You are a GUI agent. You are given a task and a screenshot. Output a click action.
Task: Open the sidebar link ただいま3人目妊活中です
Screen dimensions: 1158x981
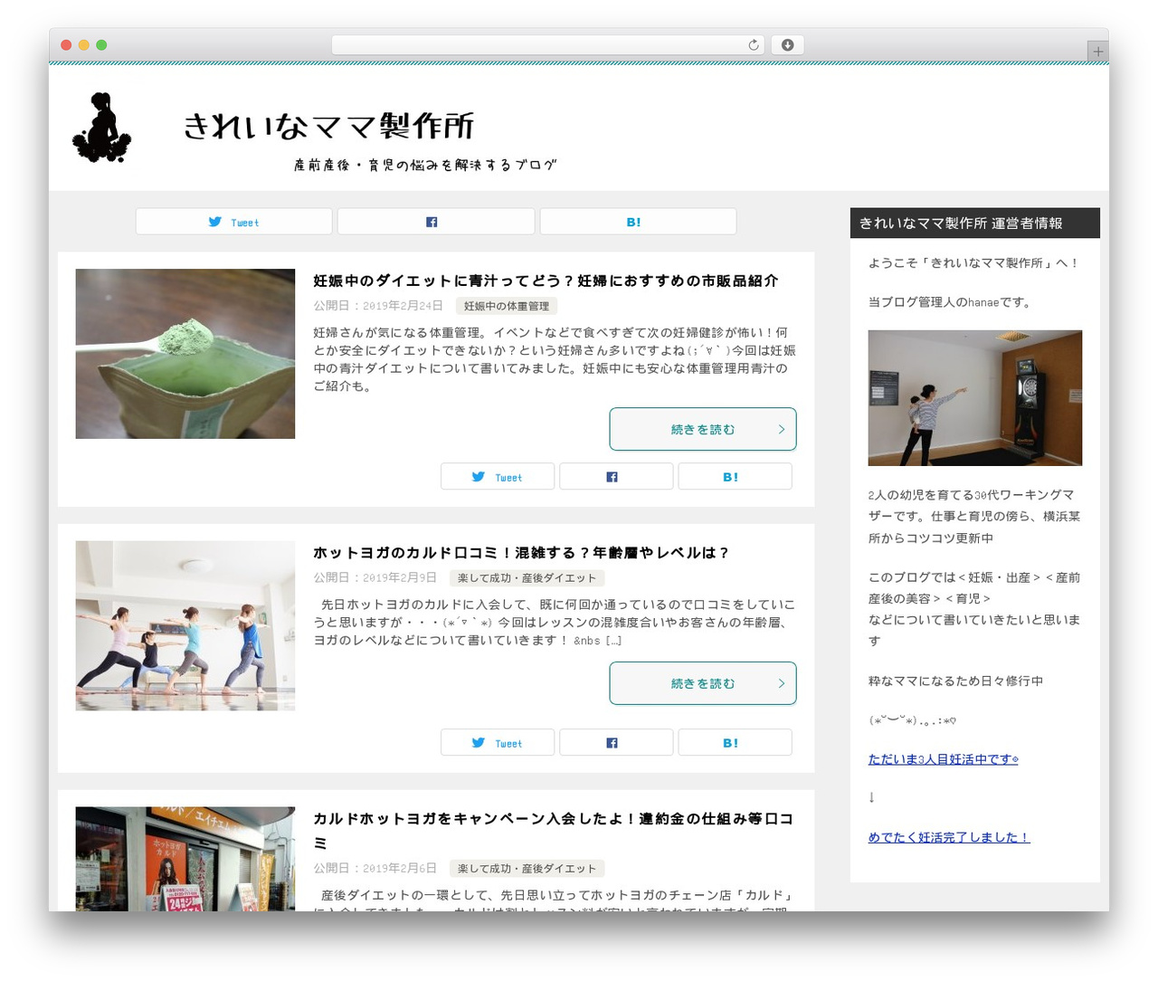[x=943, y=759]
